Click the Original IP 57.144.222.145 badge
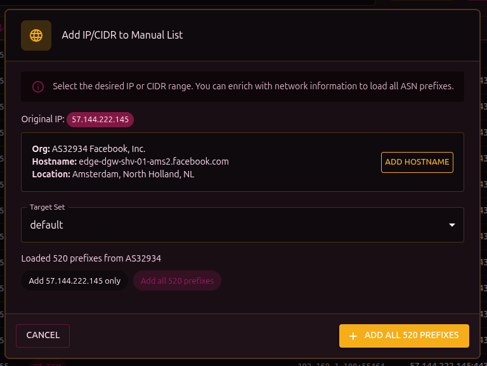The width and height of the screenshot is (487, 366). click(x=100, y=119)
